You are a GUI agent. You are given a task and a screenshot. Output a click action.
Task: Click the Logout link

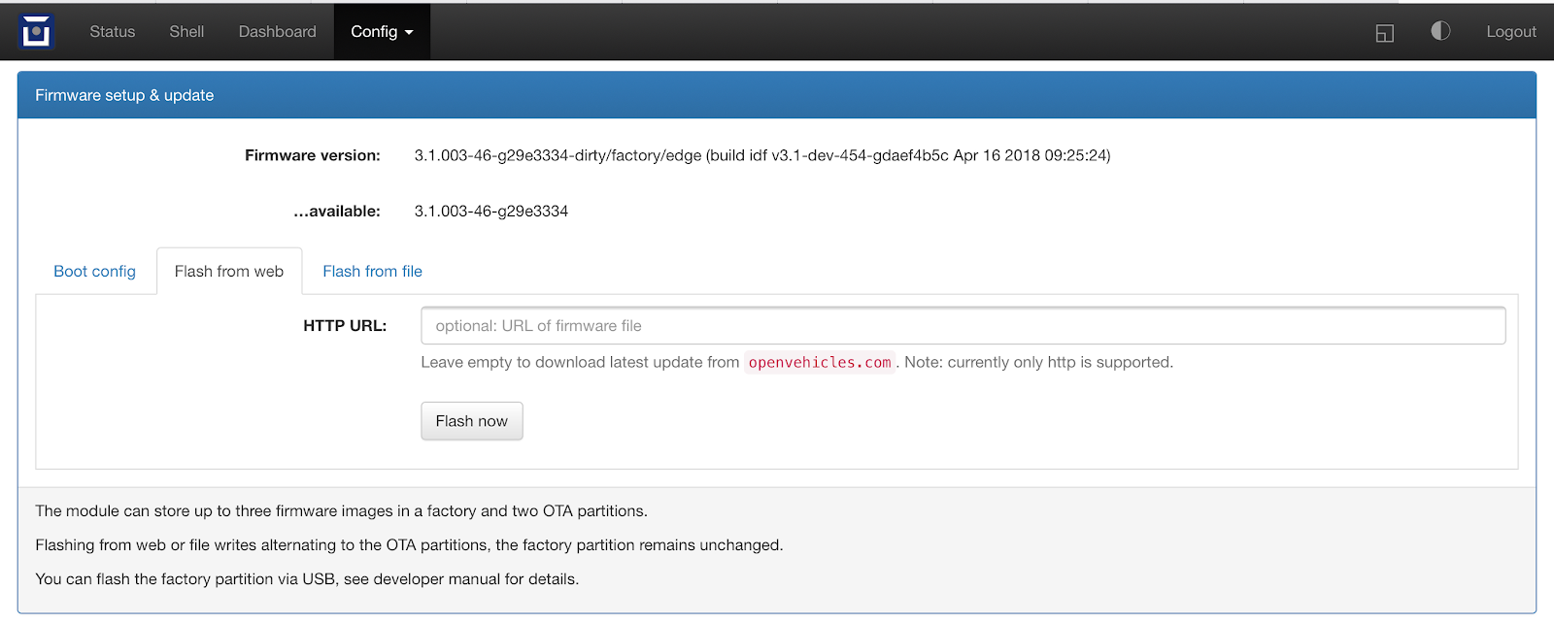pos(1511,31)
